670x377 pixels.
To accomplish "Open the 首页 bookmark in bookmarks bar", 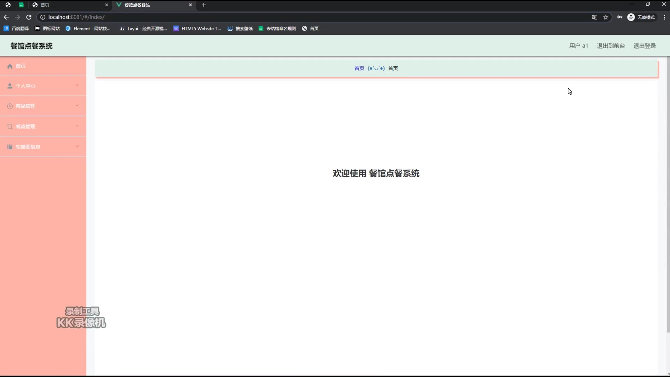I will [x=310, y=29].
